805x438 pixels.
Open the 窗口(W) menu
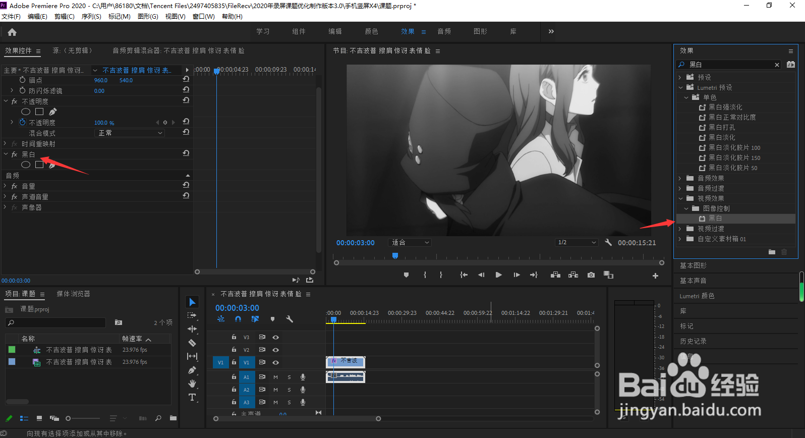tap(204, 17)
